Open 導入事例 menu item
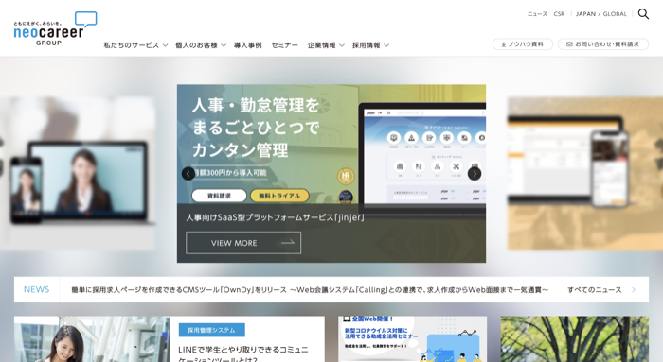 [248, 45]
